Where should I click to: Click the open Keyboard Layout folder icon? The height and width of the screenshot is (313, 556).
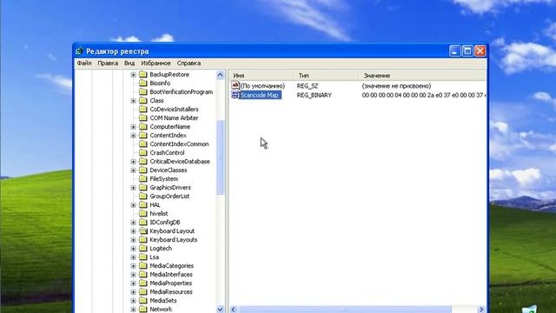point(143,230)
